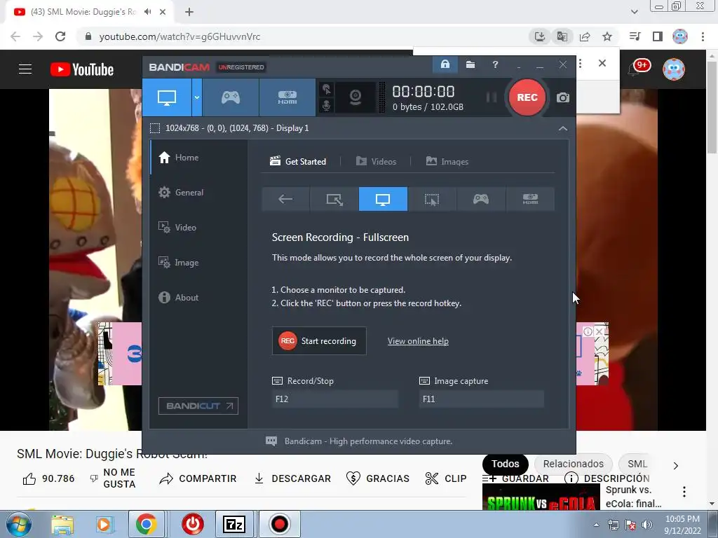This screenshot has width=718, height=538.
Task: Open Chrome three-dot menu
Action: pyautogui.click(x=703, y=36)
